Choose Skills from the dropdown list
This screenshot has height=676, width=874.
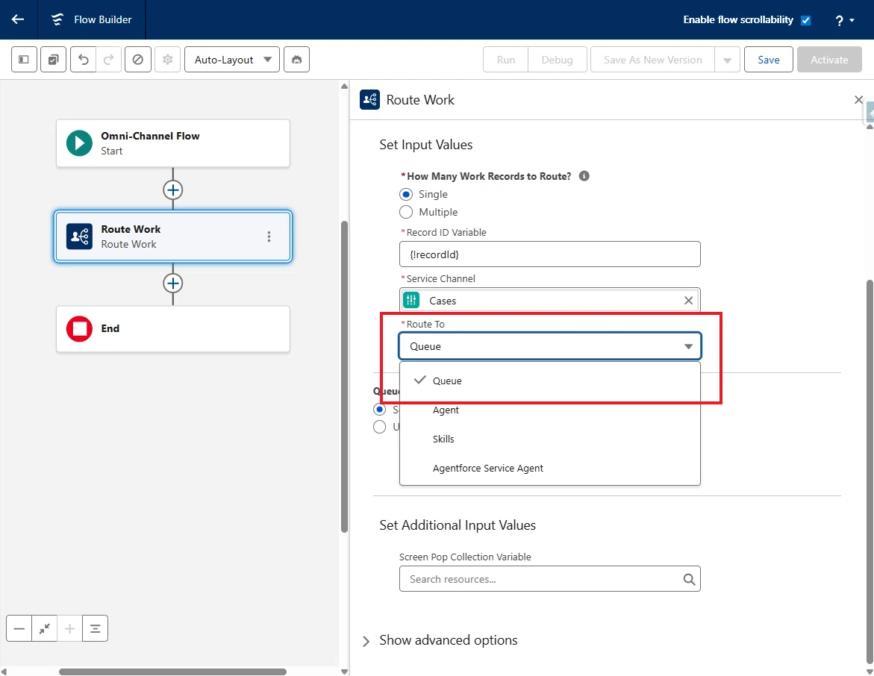pos(549,439)
